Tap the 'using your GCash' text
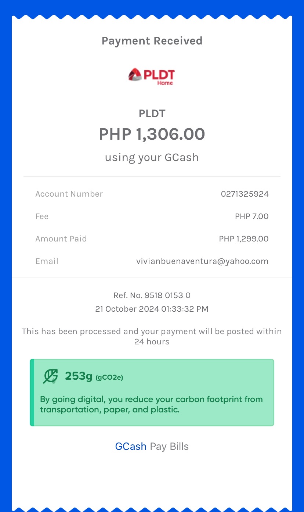 [152, 157]
